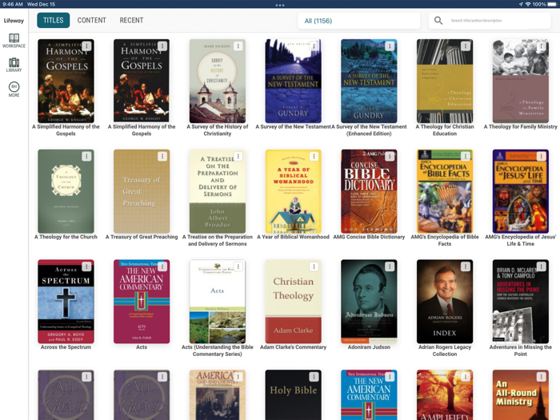Viewport: 560px width, 420px height.
Task: Open the Concise Bible Dictionary cover
Action: pos(369,191)
